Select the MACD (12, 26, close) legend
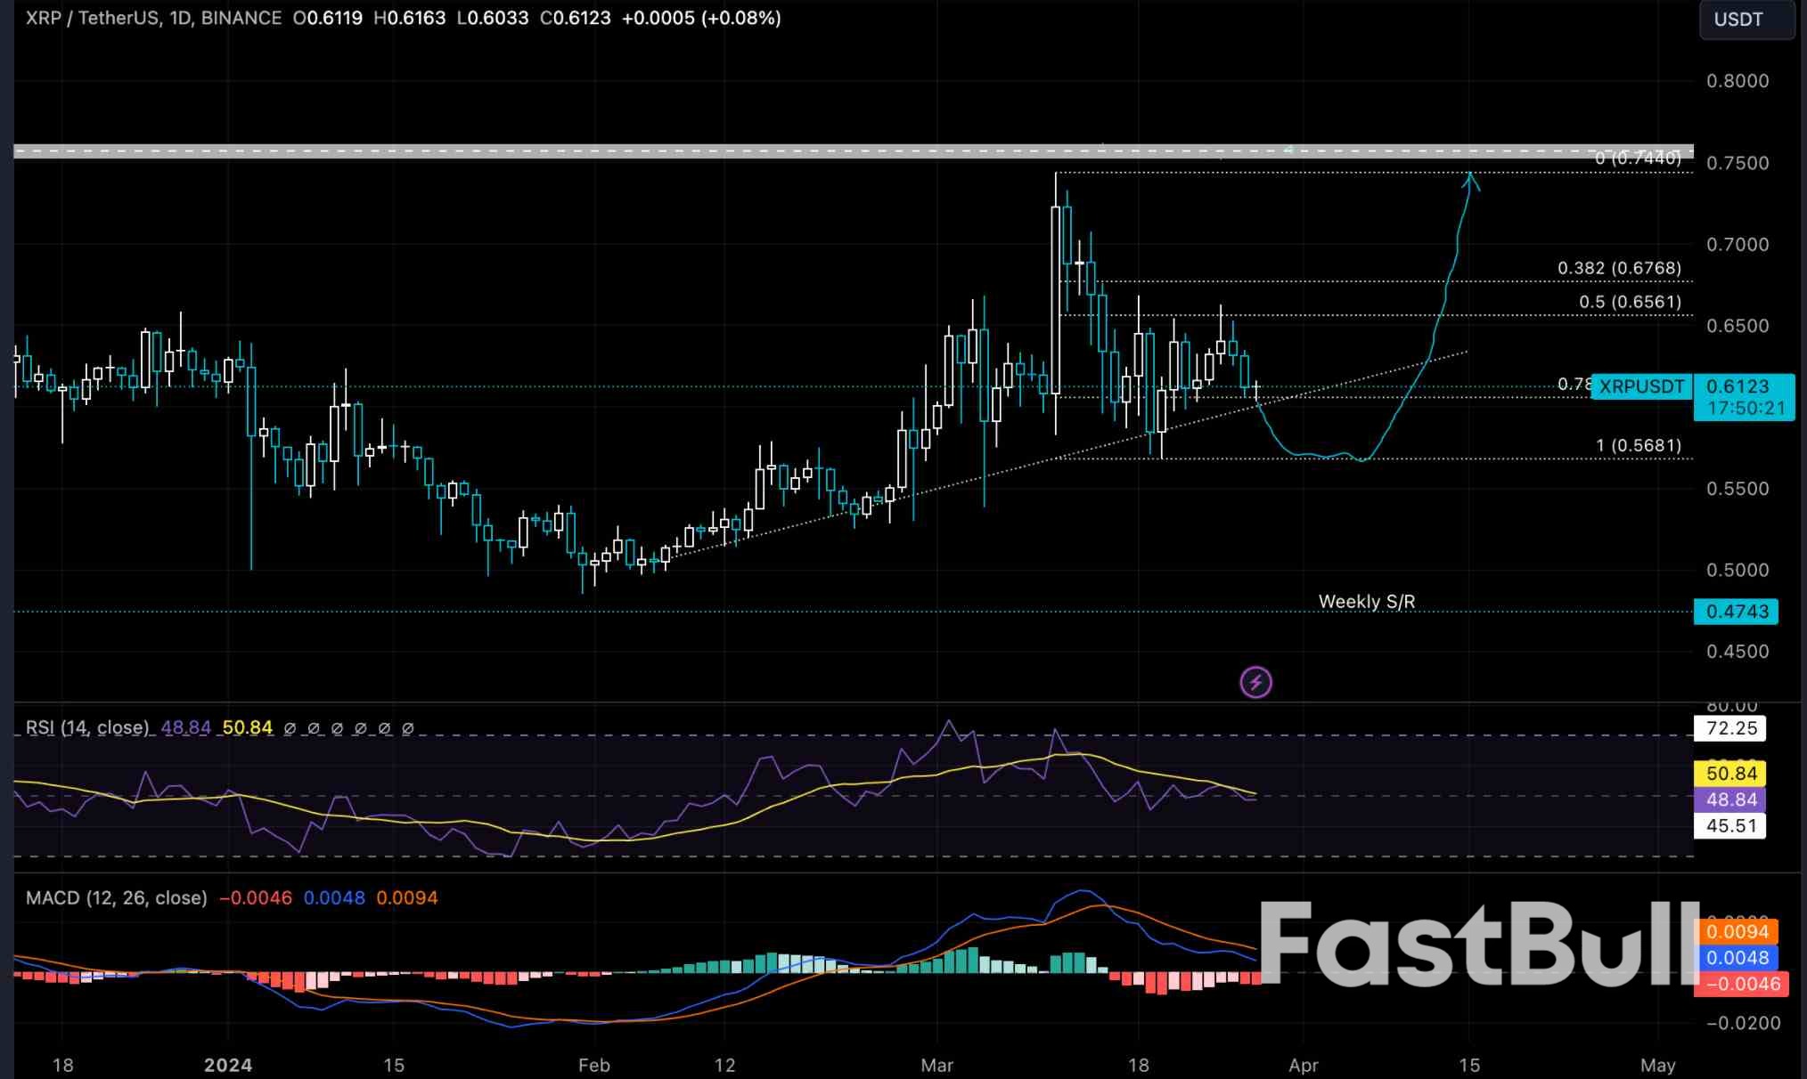Viewport: 1807px width, 1079px height. pos(116,897)
